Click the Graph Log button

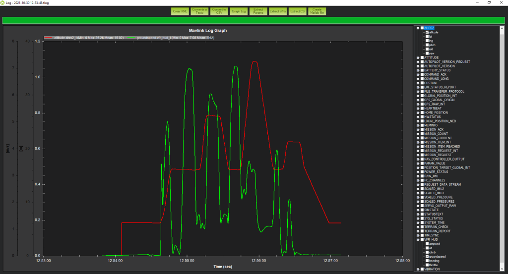[x=240, y=11]
